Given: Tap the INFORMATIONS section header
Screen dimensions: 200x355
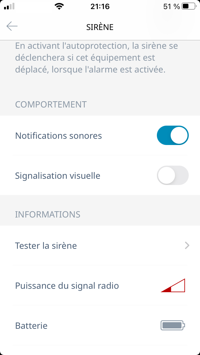Looking at the screenshot, I should 48,214.
